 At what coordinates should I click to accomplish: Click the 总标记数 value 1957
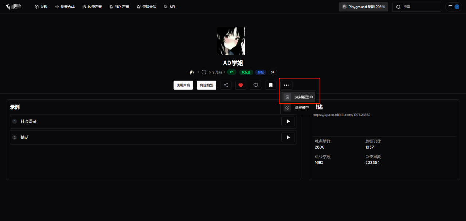pos(370,147)
